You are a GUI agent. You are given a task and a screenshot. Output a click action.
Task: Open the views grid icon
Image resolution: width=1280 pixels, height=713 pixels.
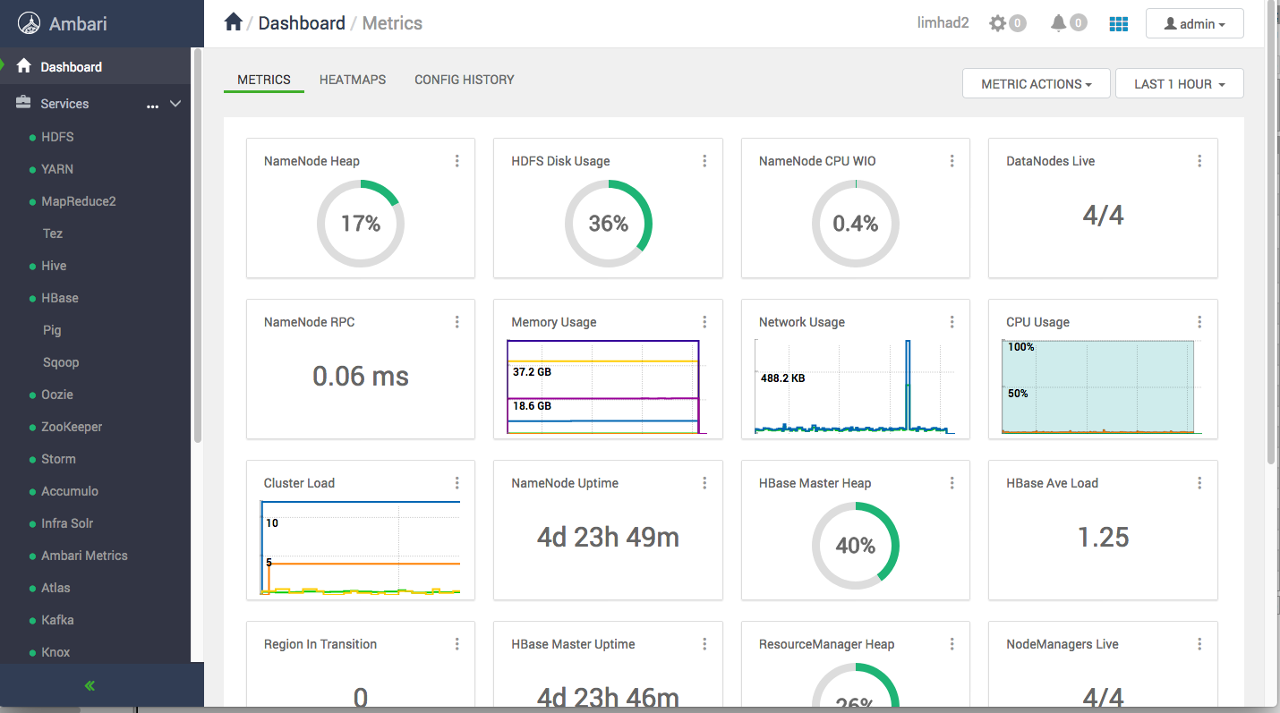click(1119, 24)
